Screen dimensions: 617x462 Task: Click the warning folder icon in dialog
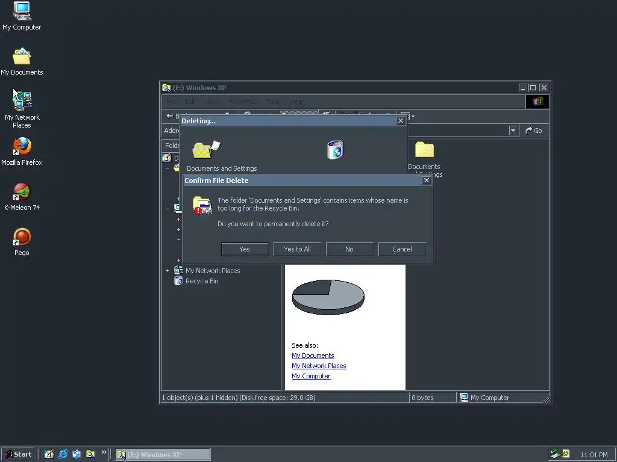pyautogui.click(x=202, y=205)
